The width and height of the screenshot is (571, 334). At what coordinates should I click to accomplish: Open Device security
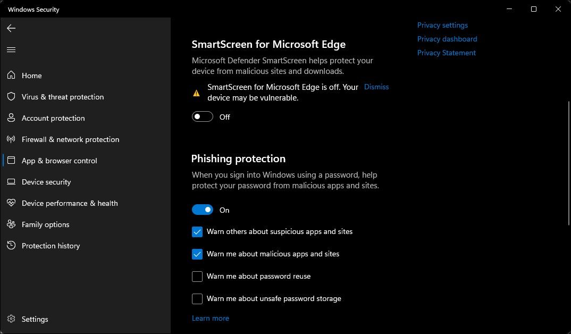46,182
